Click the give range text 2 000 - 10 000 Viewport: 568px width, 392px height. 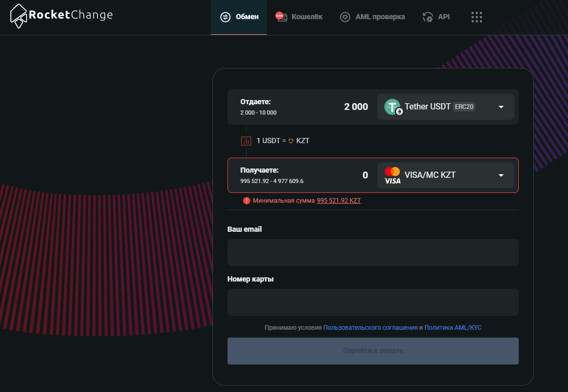[258, 113]
